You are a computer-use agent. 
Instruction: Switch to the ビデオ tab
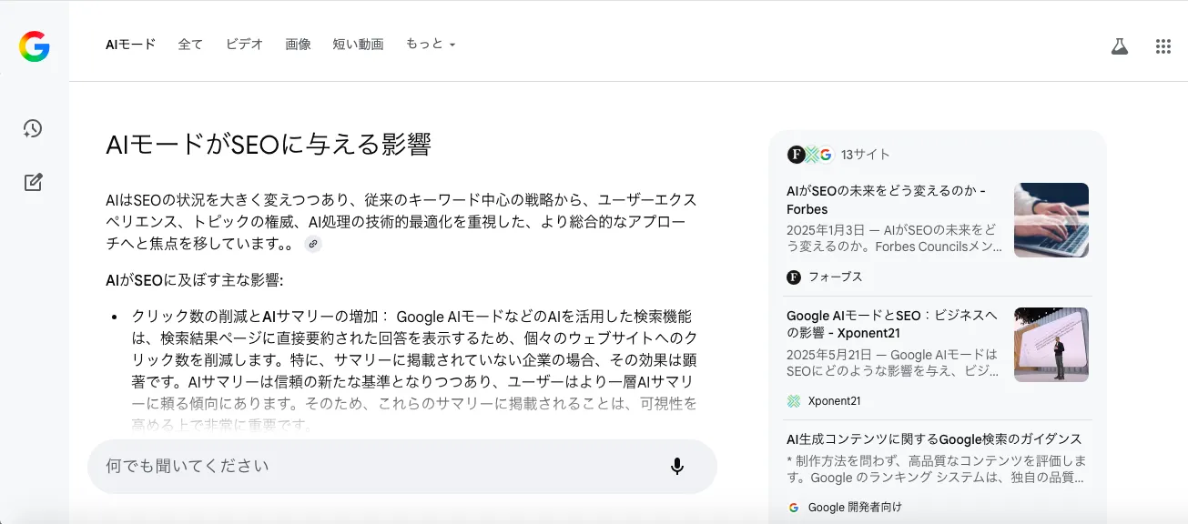[244, 45]
